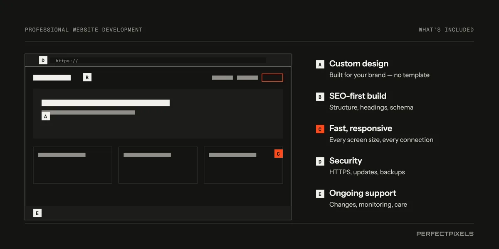
Task: Click the white logo placeholder bar
Action: 52,78
